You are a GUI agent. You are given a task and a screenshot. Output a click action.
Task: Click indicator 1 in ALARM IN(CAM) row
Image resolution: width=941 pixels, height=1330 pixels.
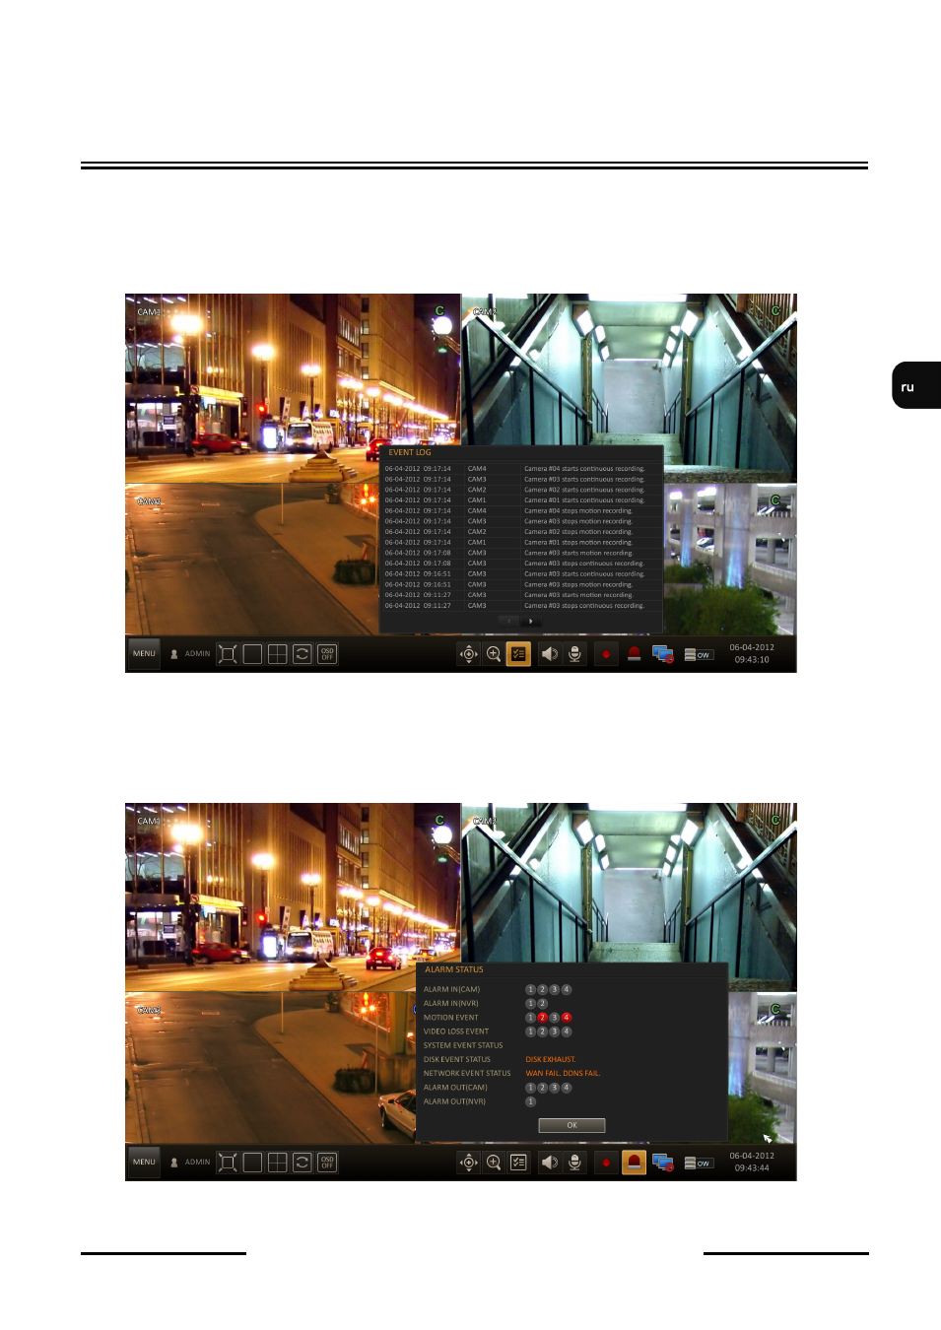530,989
